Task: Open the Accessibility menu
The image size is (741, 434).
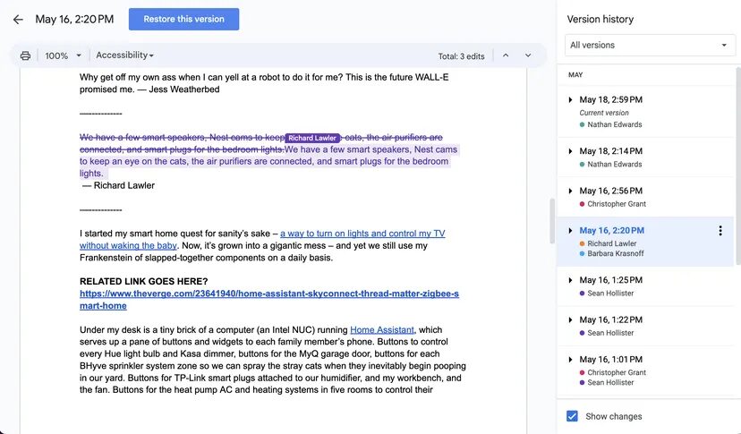Action: (x=124, y=55)
